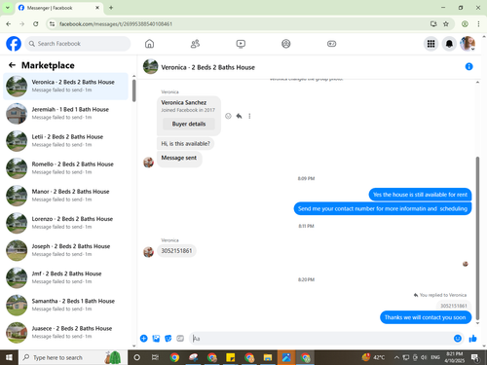The image size is (487, 365).
Task: Open the account profile picture menu
Action: point(468,44)
